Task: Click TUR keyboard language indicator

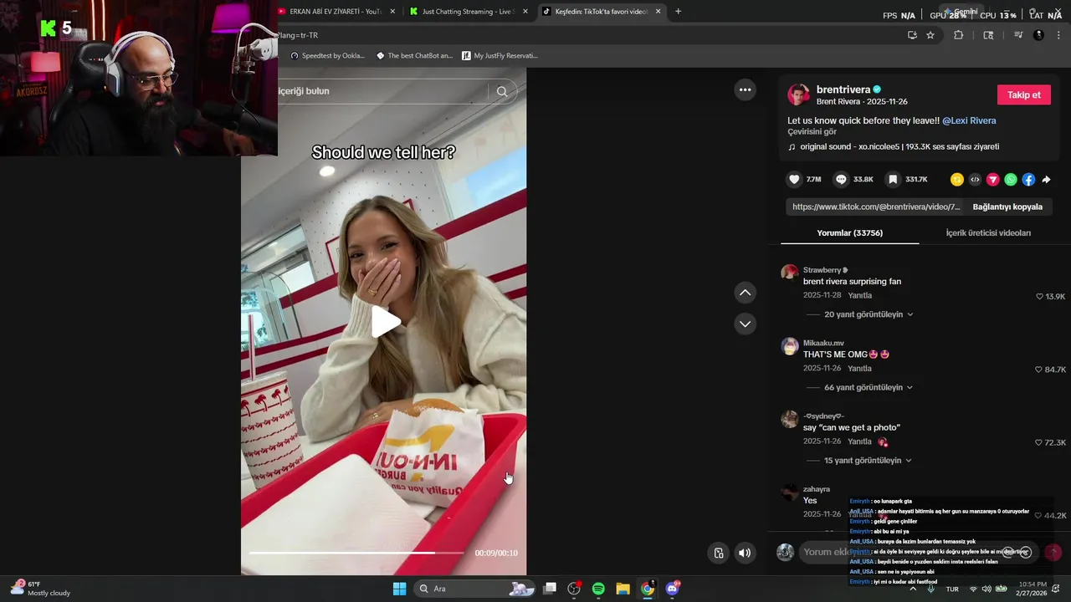Action: [x=952, y=589]
